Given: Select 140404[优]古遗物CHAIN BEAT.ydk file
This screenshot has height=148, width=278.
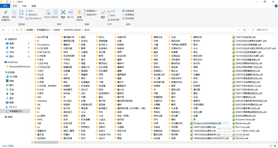Looking at the screenshot, I should coord(210,138).
